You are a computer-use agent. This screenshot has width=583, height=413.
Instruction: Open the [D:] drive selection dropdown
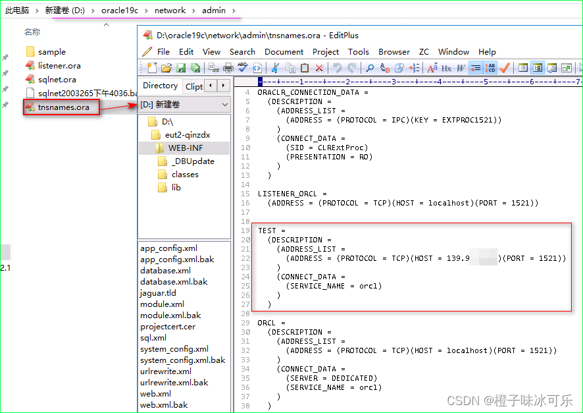pyautogui.click(x=184, y=105)
